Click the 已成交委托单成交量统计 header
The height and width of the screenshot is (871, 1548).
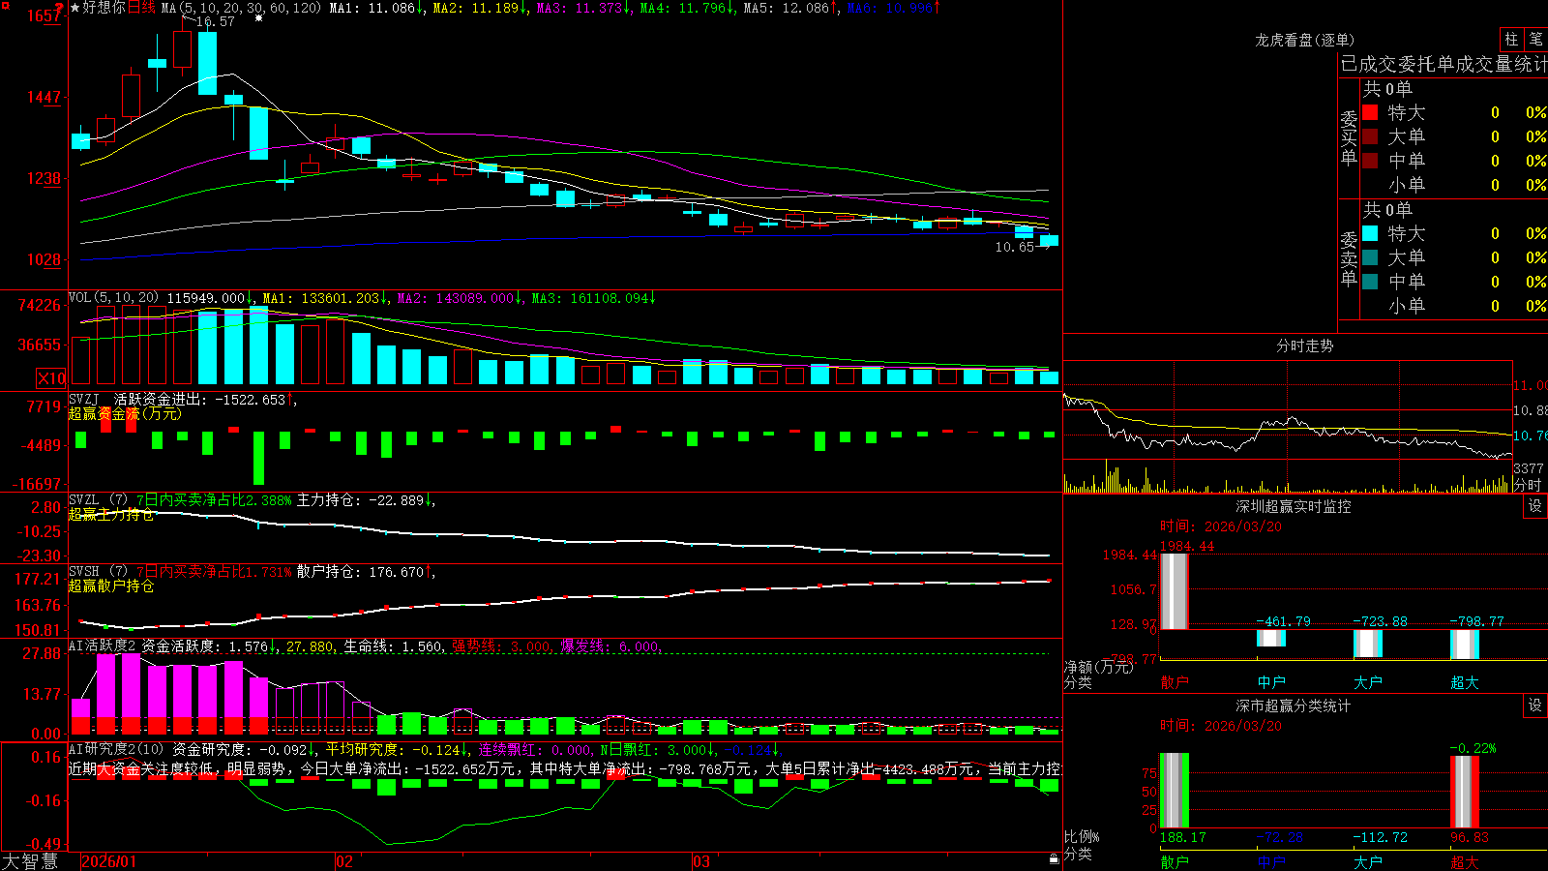pos(1444,64)
